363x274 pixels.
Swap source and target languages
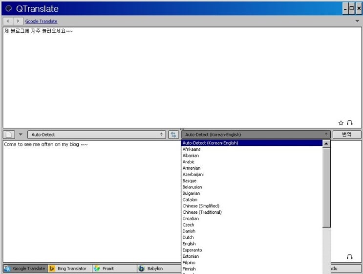click(173, 135)
